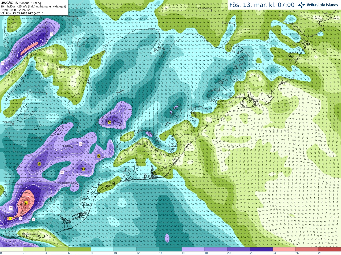Click the '10m hviður > 25 m/s' legend line
The image size is (341, 255).
(33, 6)
